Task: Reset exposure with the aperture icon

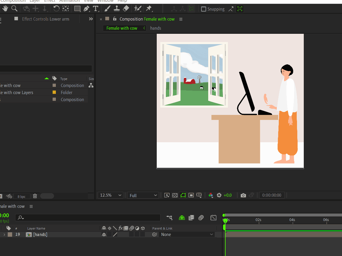Action: pyautogui.click(x=219, y=195)
